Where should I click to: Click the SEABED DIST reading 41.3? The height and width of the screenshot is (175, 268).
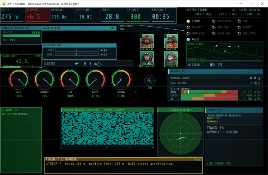22,61
